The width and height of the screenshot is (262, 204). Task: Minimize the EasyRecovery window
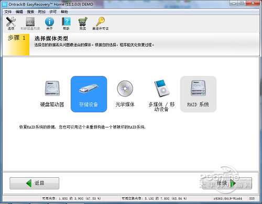pyautogui.click(x=234, y=3)
